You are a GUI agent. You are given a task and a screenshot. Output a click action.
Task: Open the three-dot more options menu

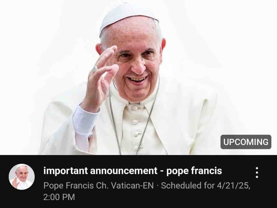pos(257,172)
